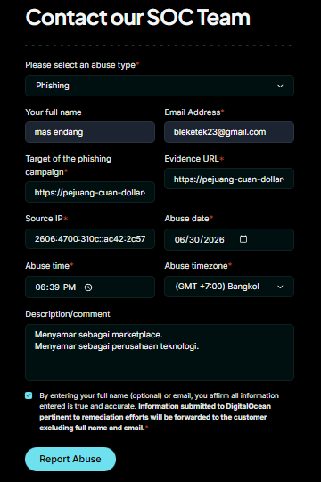The image size is (321, 482).
Task: Toggle the information accuracy affirmation checkbox
Action: (x=29, y=395)
